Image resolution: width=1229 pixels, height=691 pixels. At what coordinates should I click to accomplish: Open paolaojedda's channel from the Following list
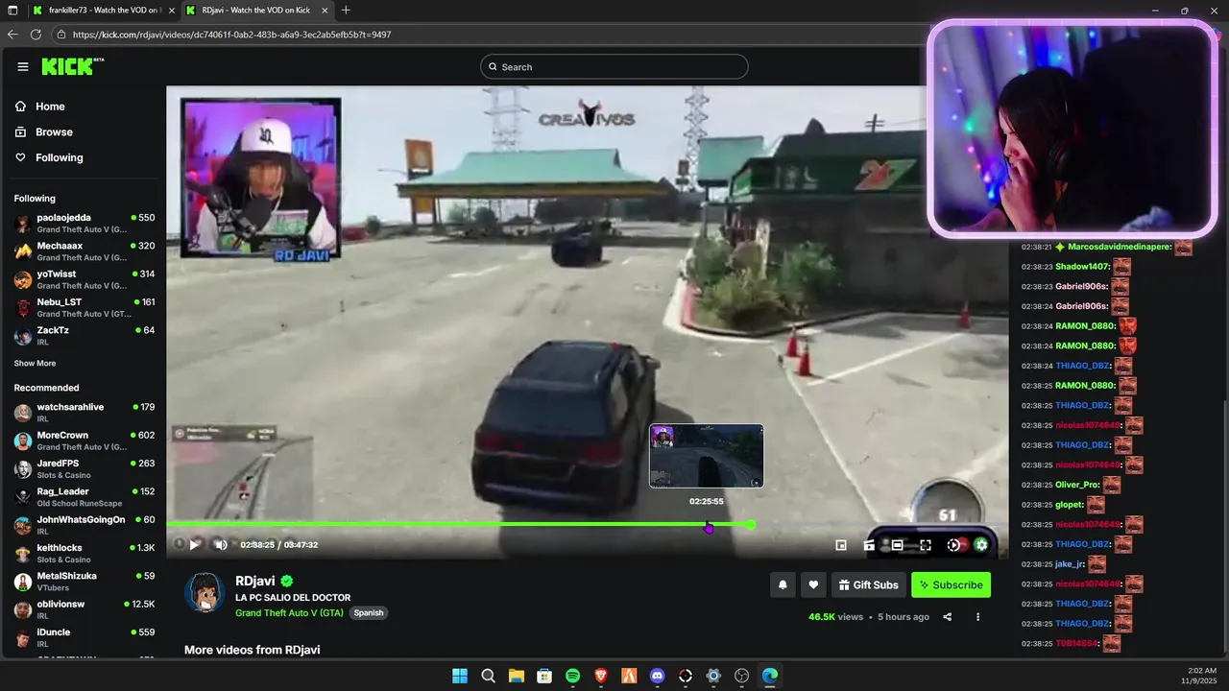pos(84,224)
